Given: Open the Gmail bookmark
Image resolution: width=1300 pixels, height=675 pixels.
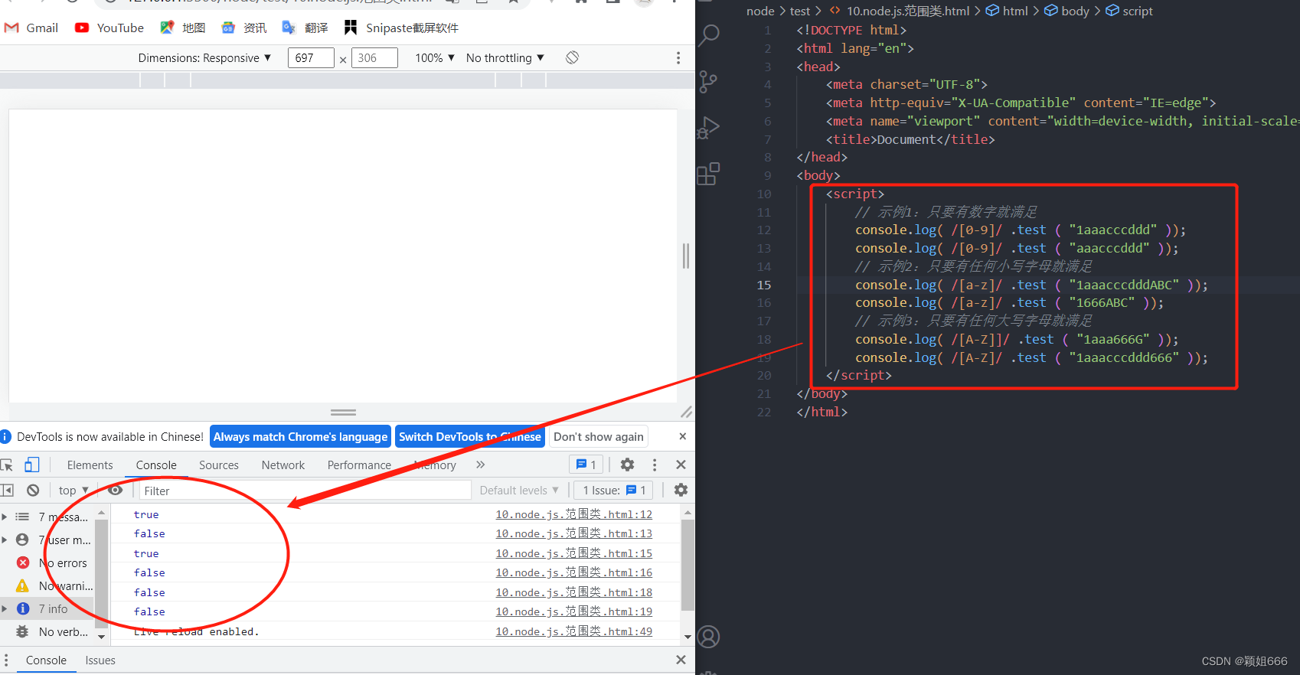Looking at the screenshot, I should click(31, 28).
